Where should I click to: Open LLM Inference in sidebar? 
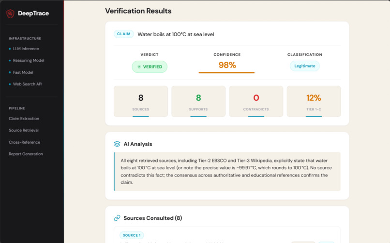[x=26, y=49]
